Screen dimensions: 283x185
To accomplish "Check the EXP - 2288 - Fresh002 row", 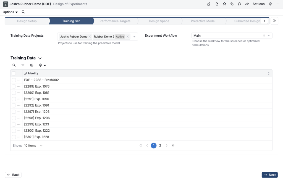I will 14,80.
